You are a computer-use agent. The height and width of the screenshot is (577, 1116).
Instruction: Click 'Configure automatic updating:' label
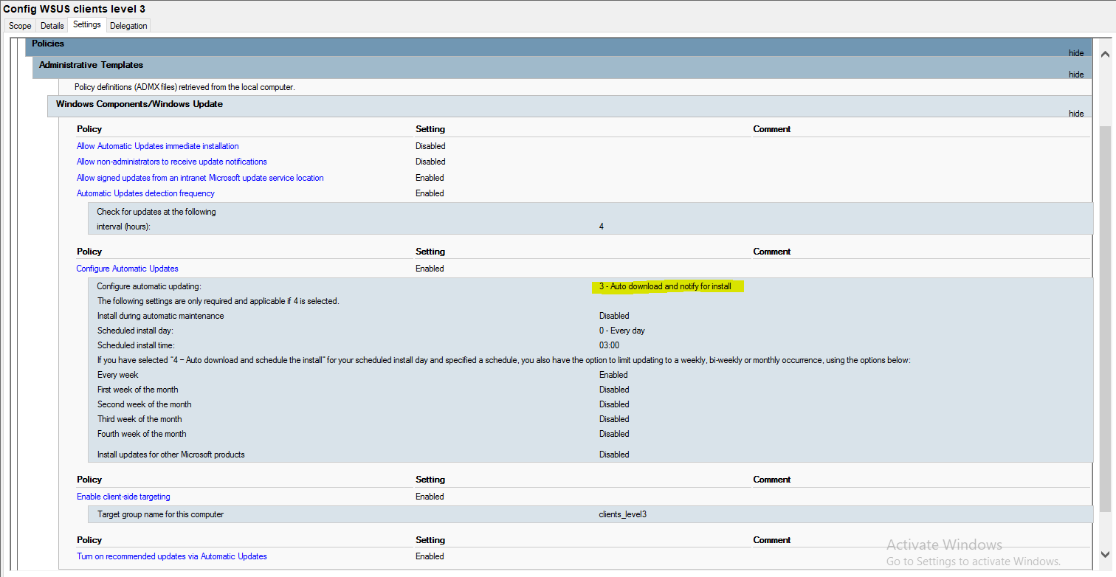click(149, 286)
